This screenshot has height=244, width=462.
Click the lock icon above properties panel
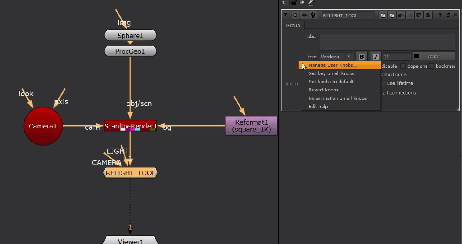(294, 3)
